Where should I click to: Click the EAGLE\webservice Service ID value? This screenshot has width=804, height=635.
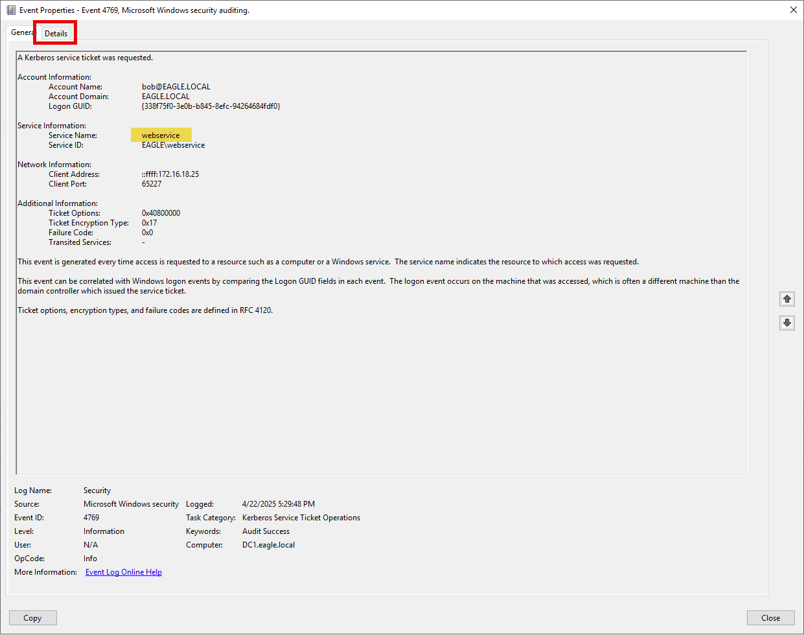click(173, 145)
